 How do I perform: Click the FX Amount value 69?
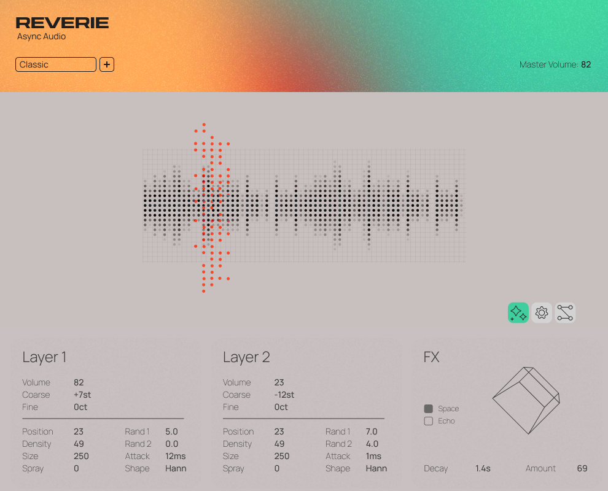pyautogui.click(x=582, y=468)
